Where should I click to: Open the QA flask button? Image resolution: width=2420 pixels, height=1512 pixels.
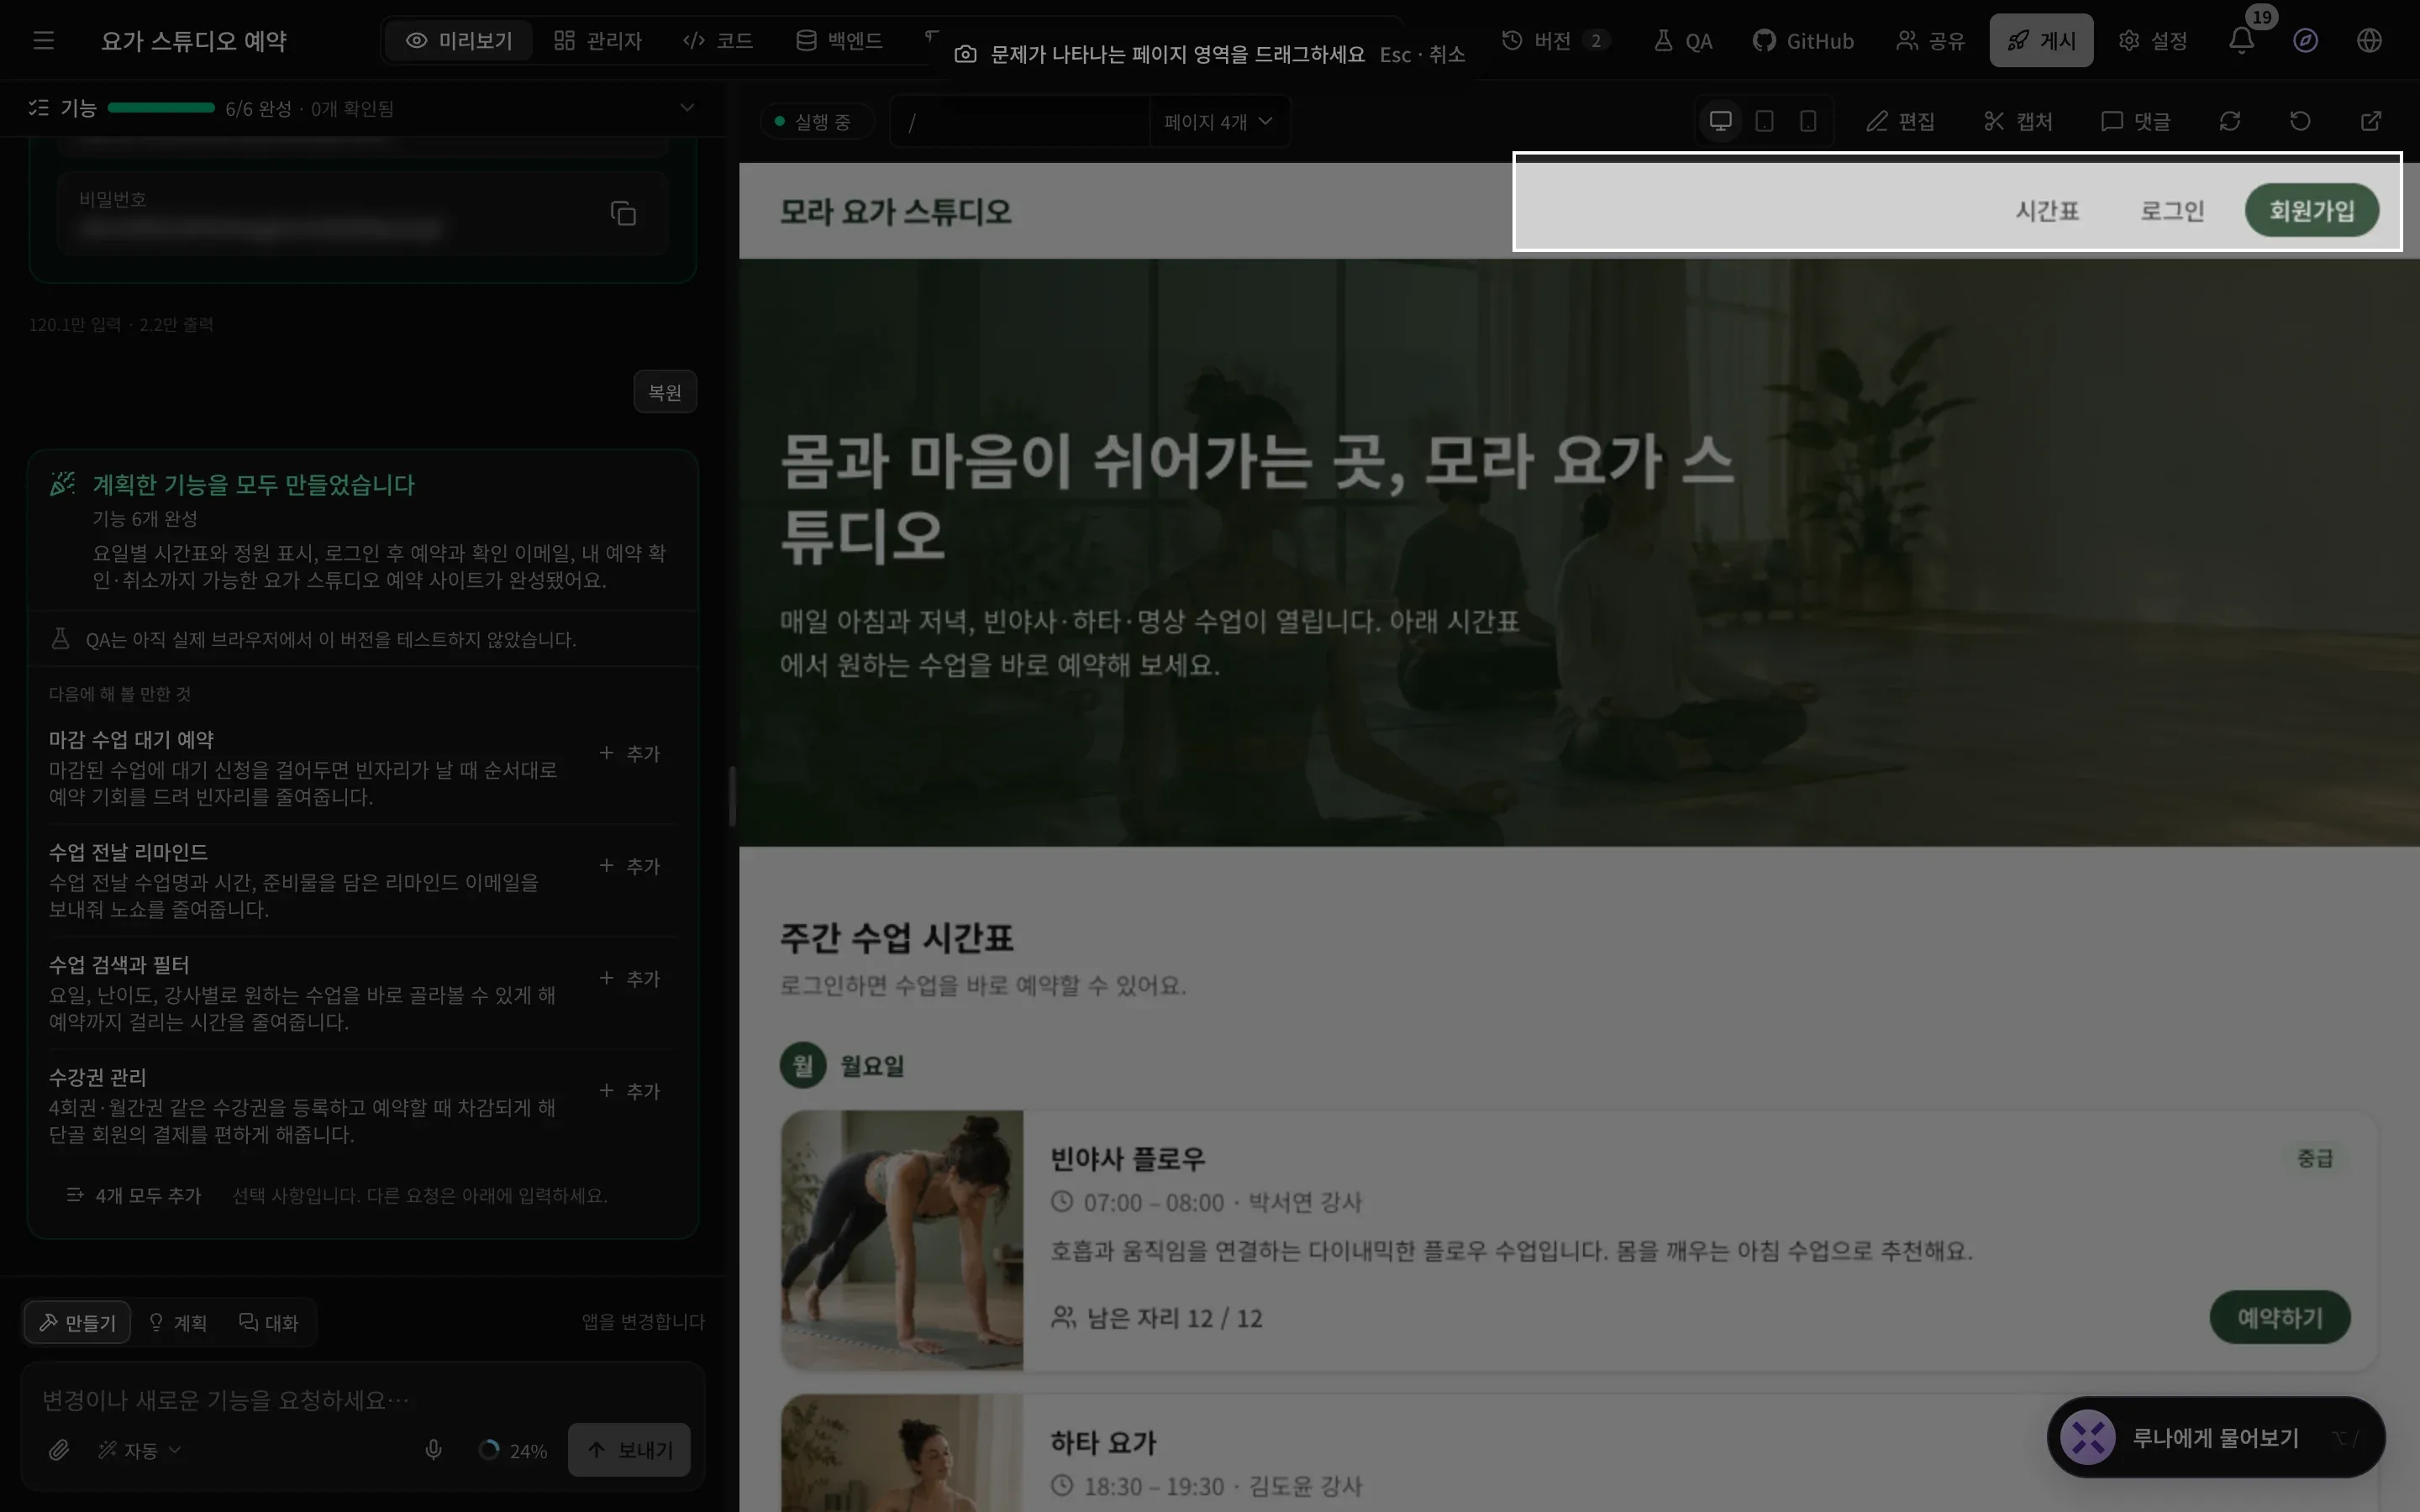1682,40
